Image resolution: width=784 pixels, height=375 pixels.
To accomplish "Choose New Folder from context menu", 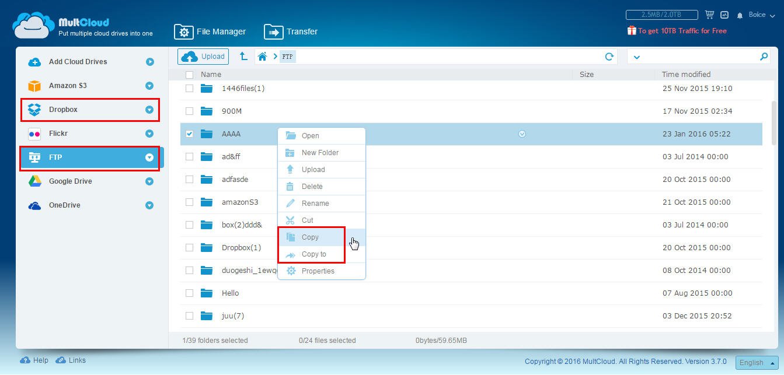I will [x=322, y=153].
